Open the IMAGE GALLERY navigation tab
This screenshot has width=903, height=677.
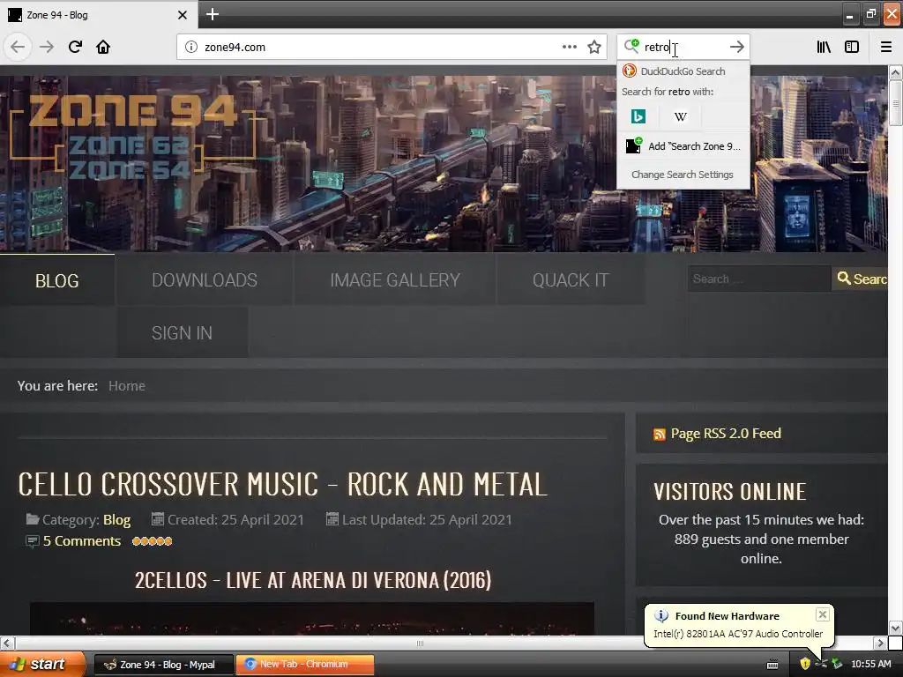pos(395,280)
